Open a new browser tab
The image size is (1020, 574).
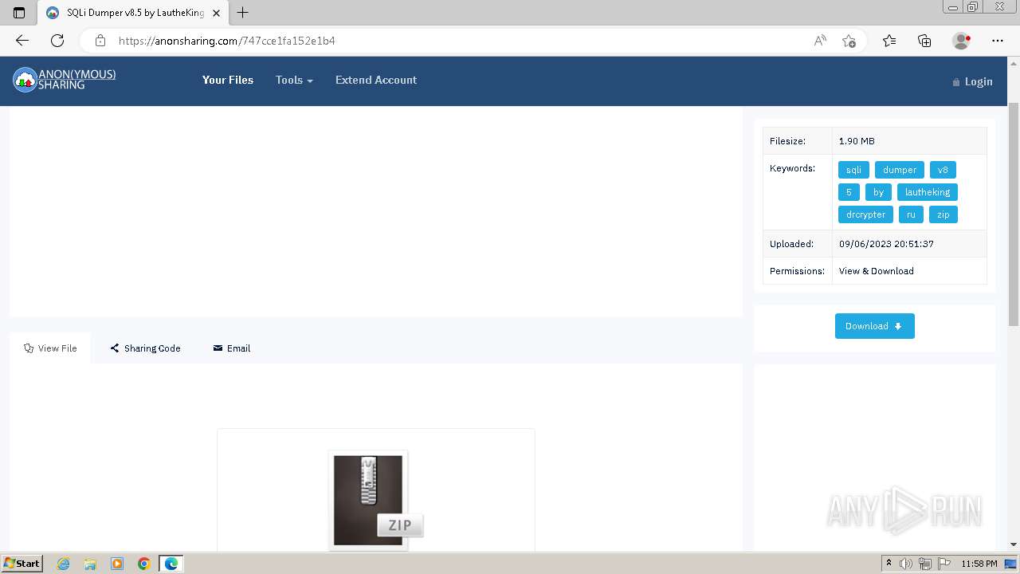click(x=243, y=13)
